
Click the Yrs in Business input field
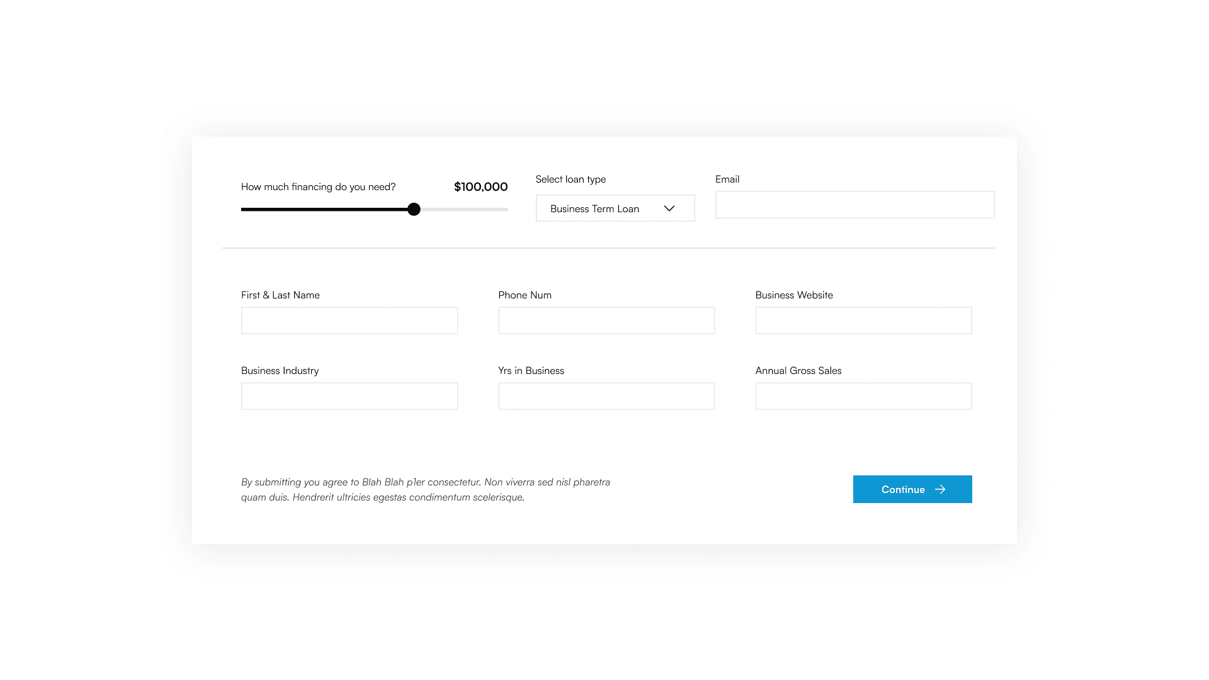[605, 395]
